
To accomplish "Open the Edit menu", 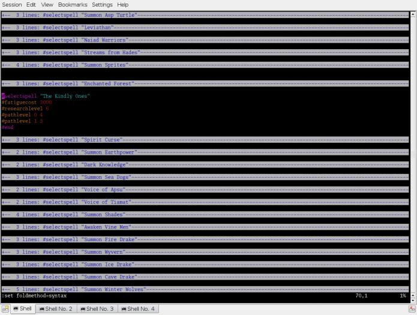I will [31, 4].
